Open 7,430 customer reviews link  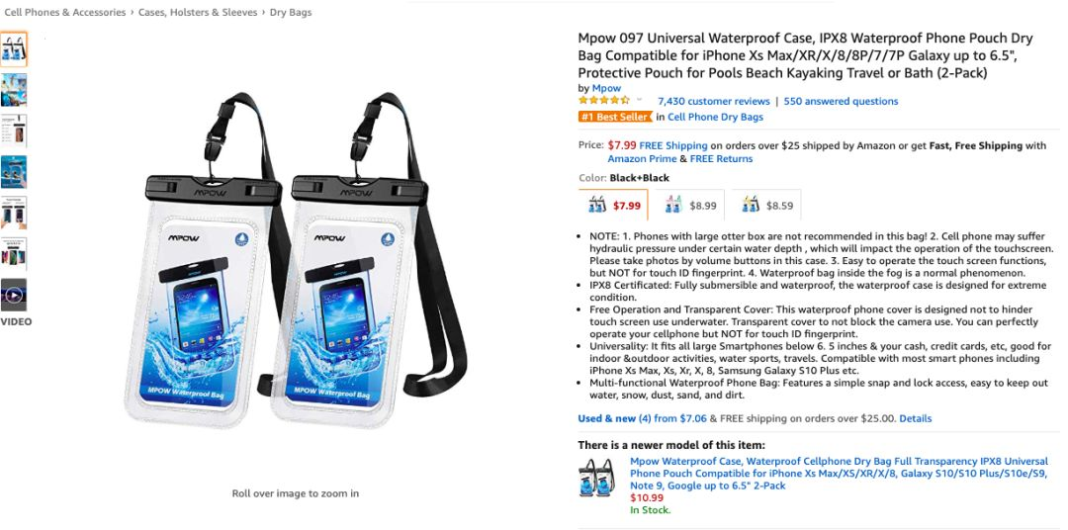713,101
